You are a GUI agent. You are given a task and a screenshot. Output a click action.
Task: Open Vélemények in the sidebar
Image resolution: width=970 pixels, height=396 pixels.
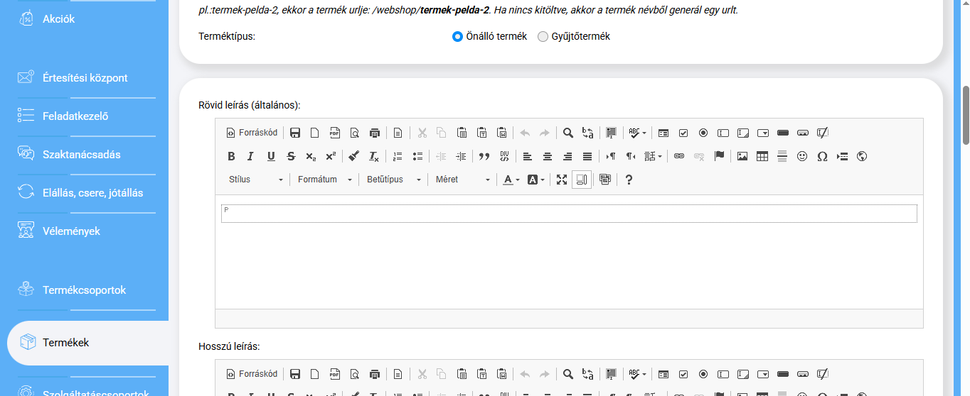71,231
